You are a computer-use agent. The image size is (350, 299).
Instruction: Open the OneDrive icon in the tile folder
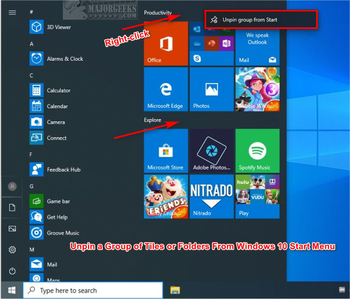(x=197, y=43)
